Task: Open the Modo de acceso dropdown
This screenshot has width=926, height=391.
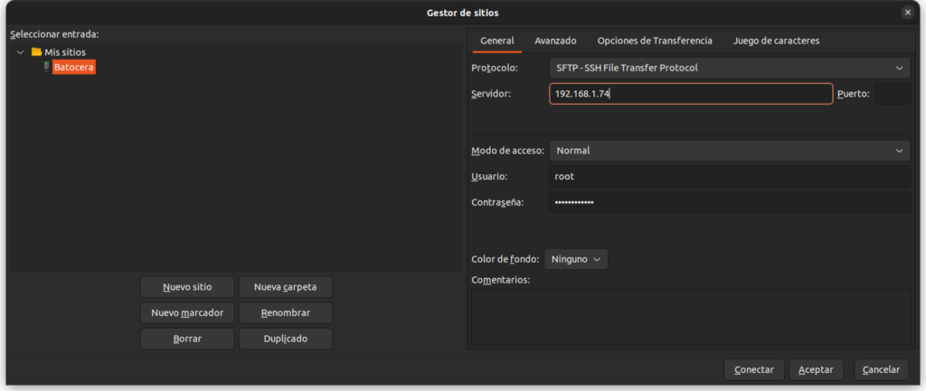Action: click(x=730, y=151)
